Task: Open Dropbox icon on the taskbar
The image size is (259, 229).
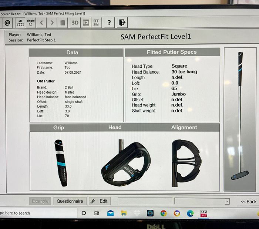Action: (137, 213)
